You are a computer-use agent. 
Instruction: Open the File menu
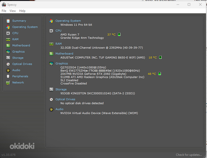[4, 11]
